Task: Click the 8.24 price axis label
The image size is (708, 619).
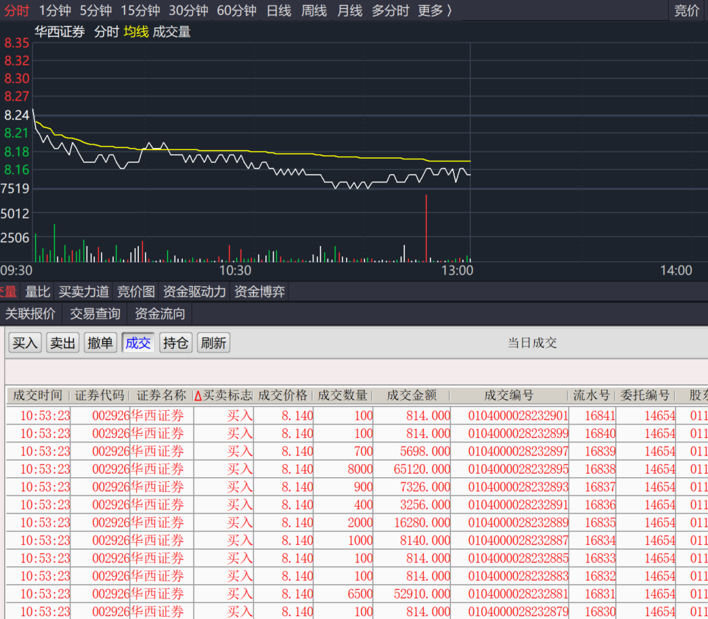Action: coord(17,115)
